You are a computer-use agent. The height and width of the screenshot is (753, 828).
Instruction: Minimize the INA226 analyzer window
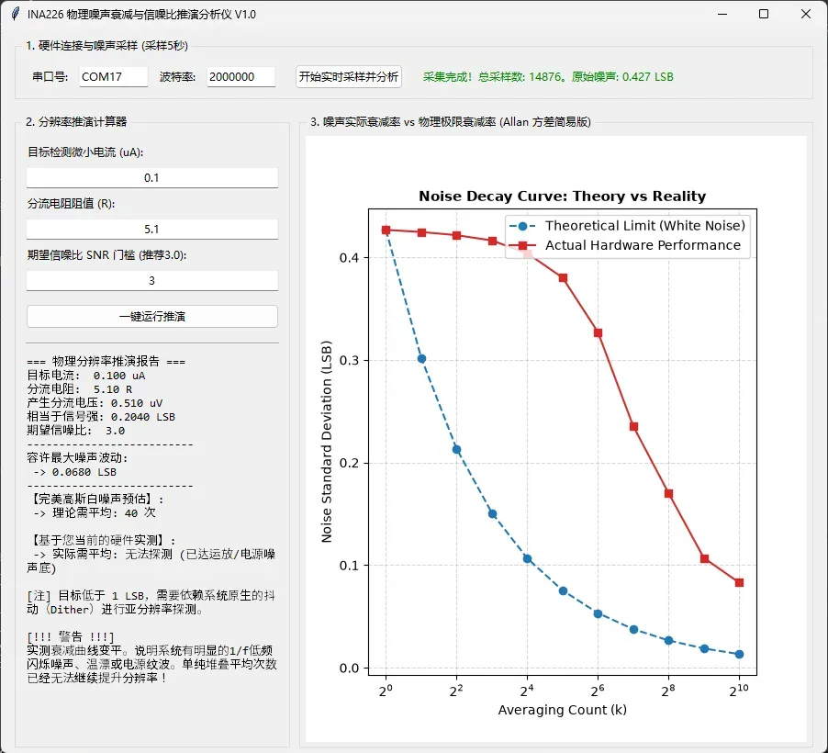[x=722, y=14]
